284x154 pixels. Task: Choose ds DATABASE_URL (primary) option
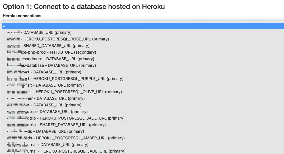tap(143, 131)
